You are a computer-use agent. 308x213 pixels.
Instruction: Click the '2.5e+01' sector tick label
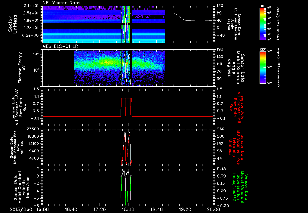(32, 13)
